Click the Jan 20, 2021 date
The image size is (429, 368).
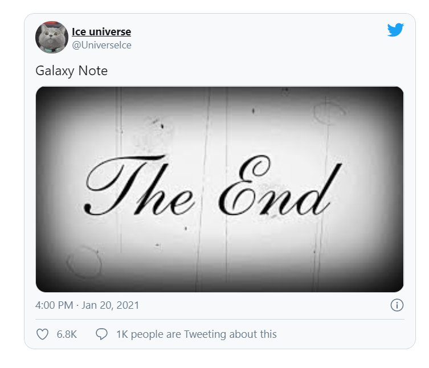pos(111,305)
